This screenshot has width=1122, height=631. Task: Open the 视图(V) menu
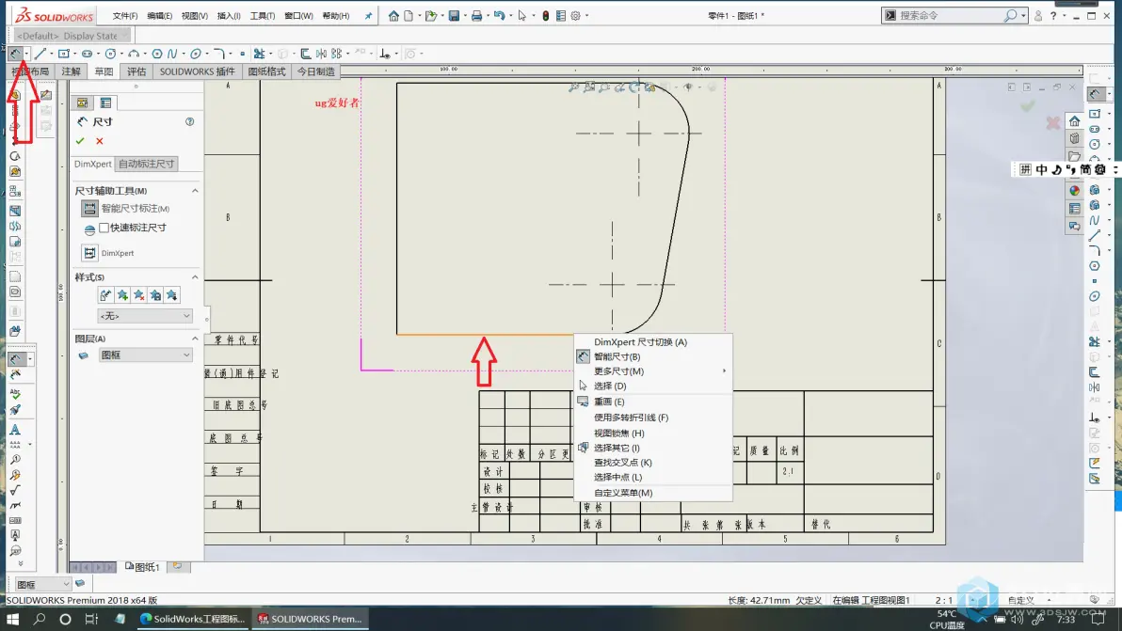(x=194, y=16)
